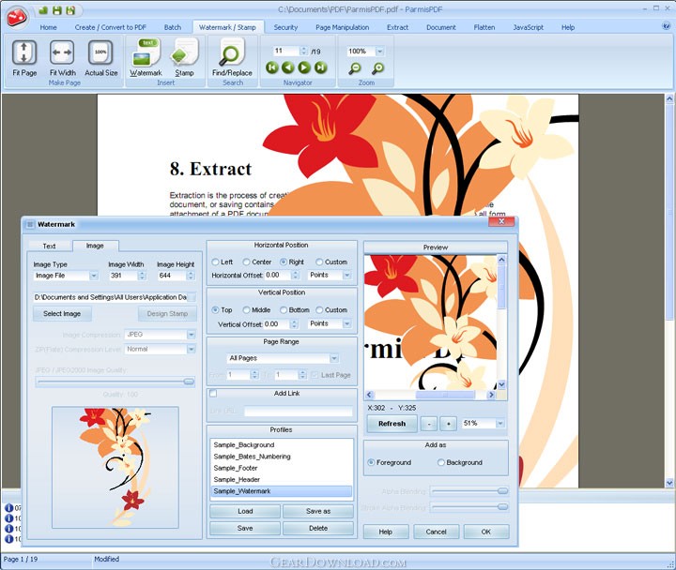The width and height of the screenshot is (676, 570).
Task: Click the page number field in Navigator
Action: click(x=286, y=51)
